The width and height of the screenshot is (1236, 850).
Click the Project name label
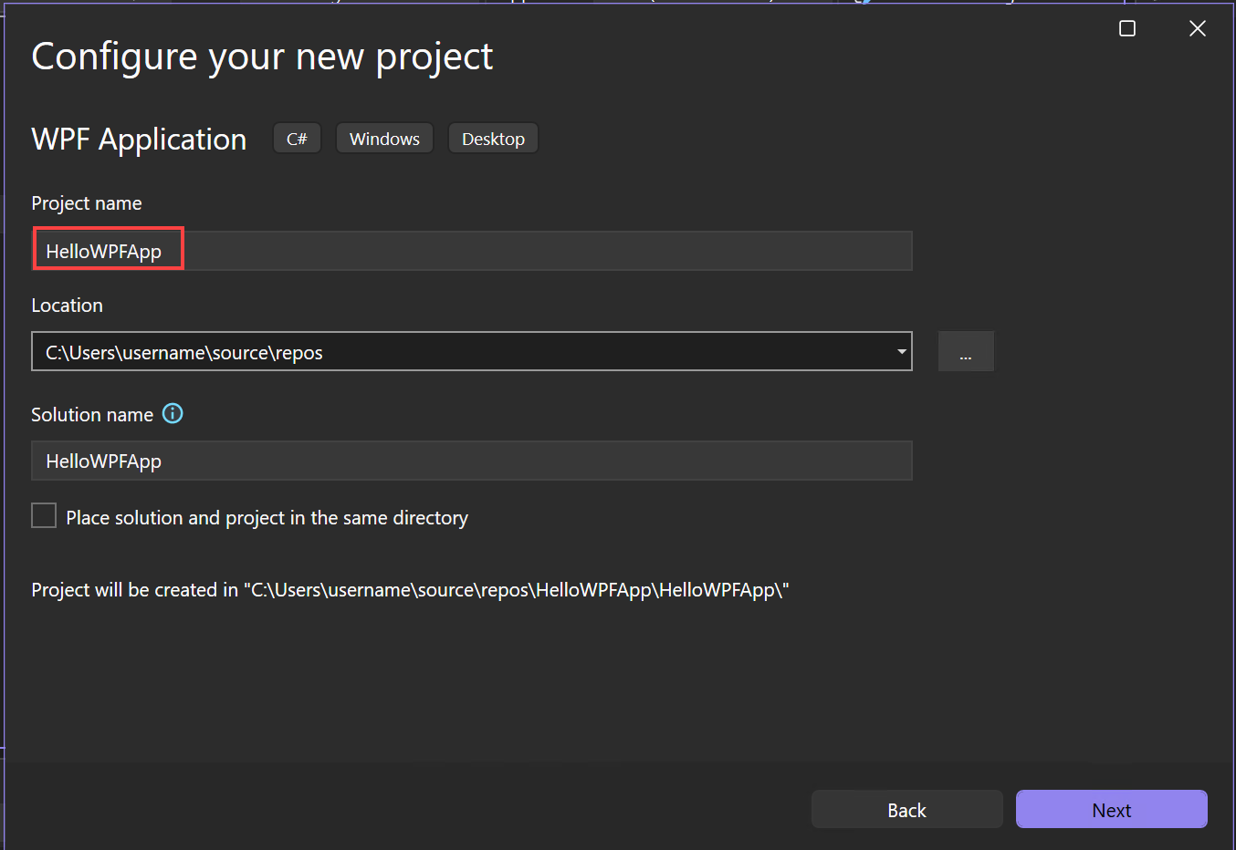point(87,202)
